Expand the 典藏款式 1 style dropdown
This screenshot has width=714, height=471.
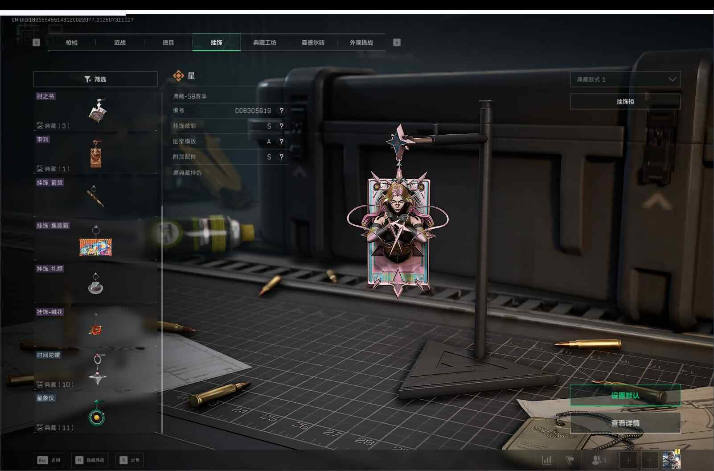[625, 79]
